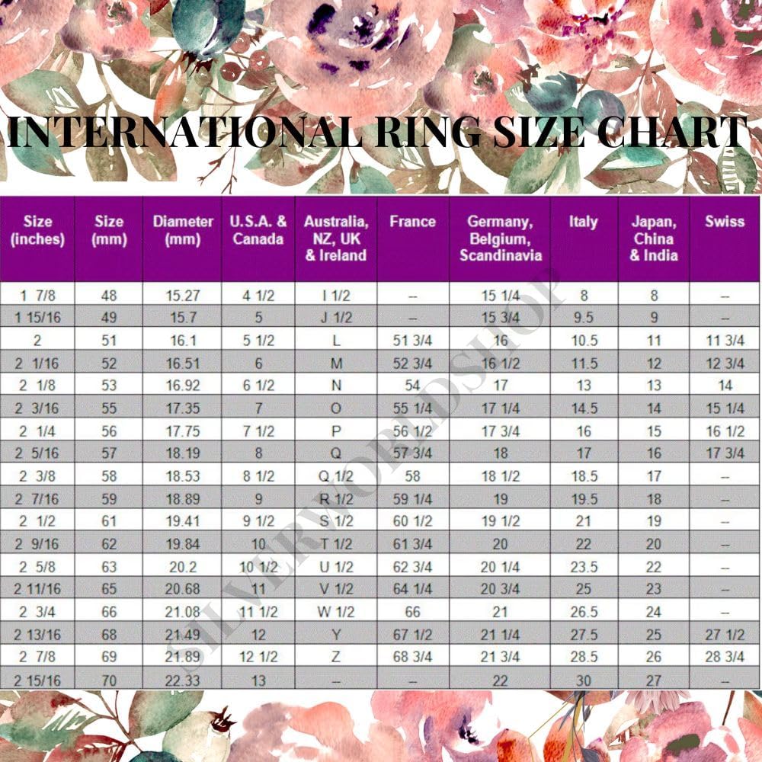
Task: Click the diameter value '21.08'
Action: pyautogui.click(x=183, y=612)
